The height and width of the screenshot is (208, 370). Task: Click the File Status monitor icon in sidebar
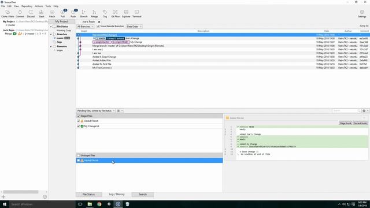54,27
